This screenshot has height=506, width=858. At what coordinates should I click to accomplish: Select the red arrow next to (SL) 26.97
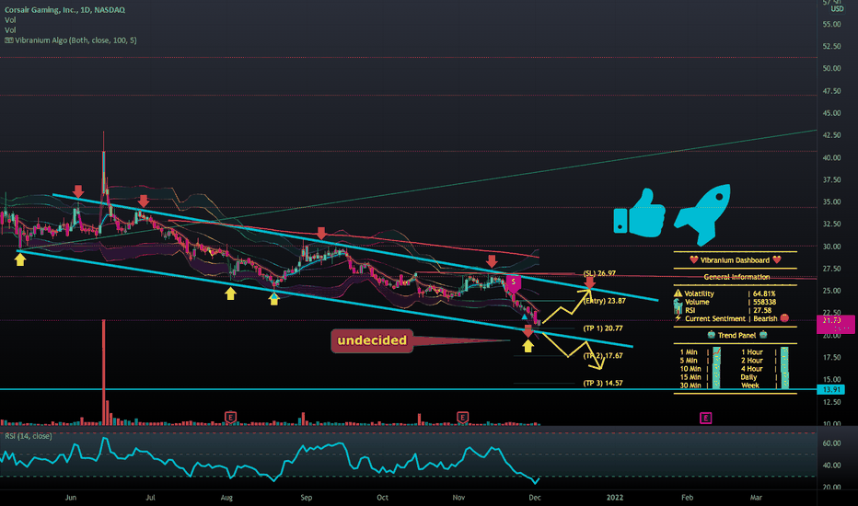pos(589,282)
